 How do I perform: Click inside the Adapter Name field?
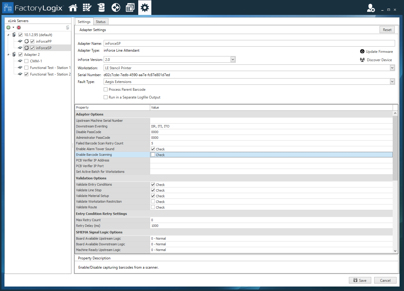[x=209, y=43]
